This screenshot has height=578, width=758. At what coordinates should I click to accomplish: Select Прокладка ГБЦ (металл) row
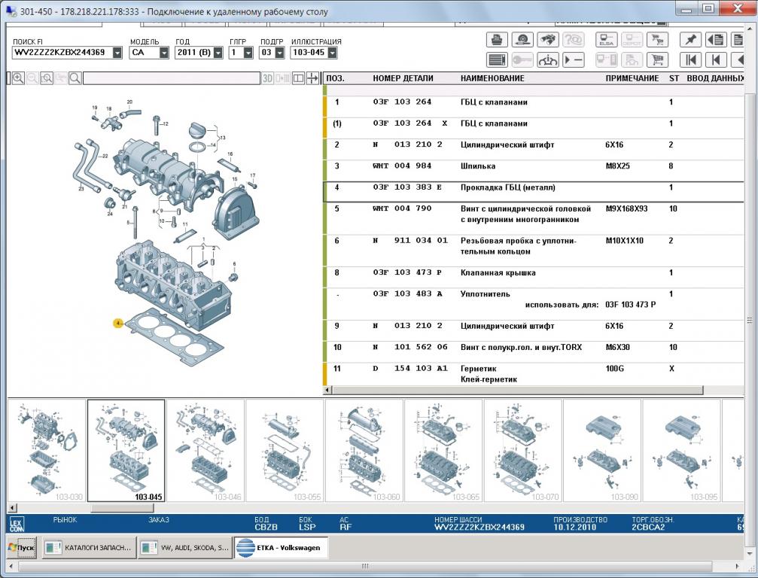(x=533, y=191)
